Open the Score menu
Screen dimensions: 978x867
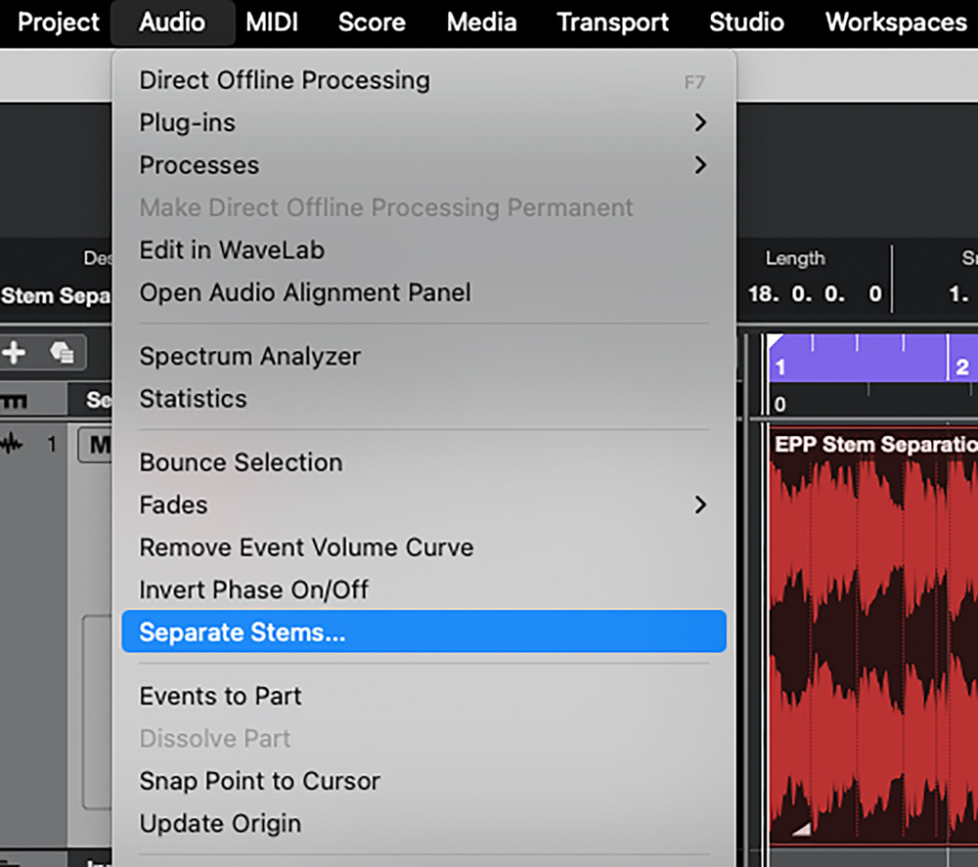point(372,22)
